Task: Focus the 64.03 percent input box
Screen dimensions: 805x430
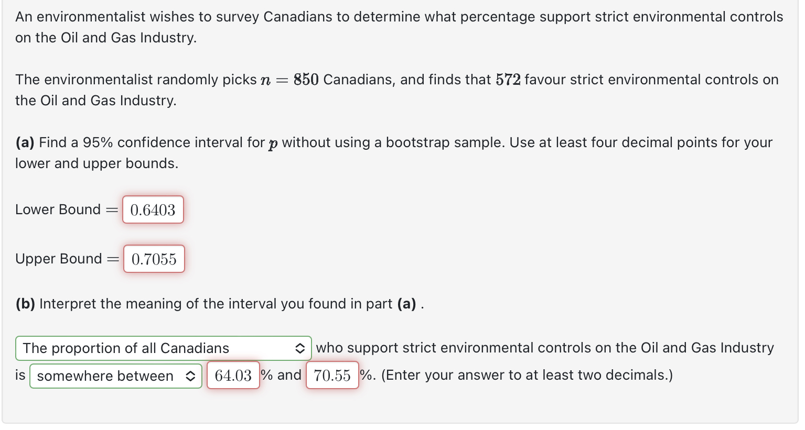Action: 233,376
